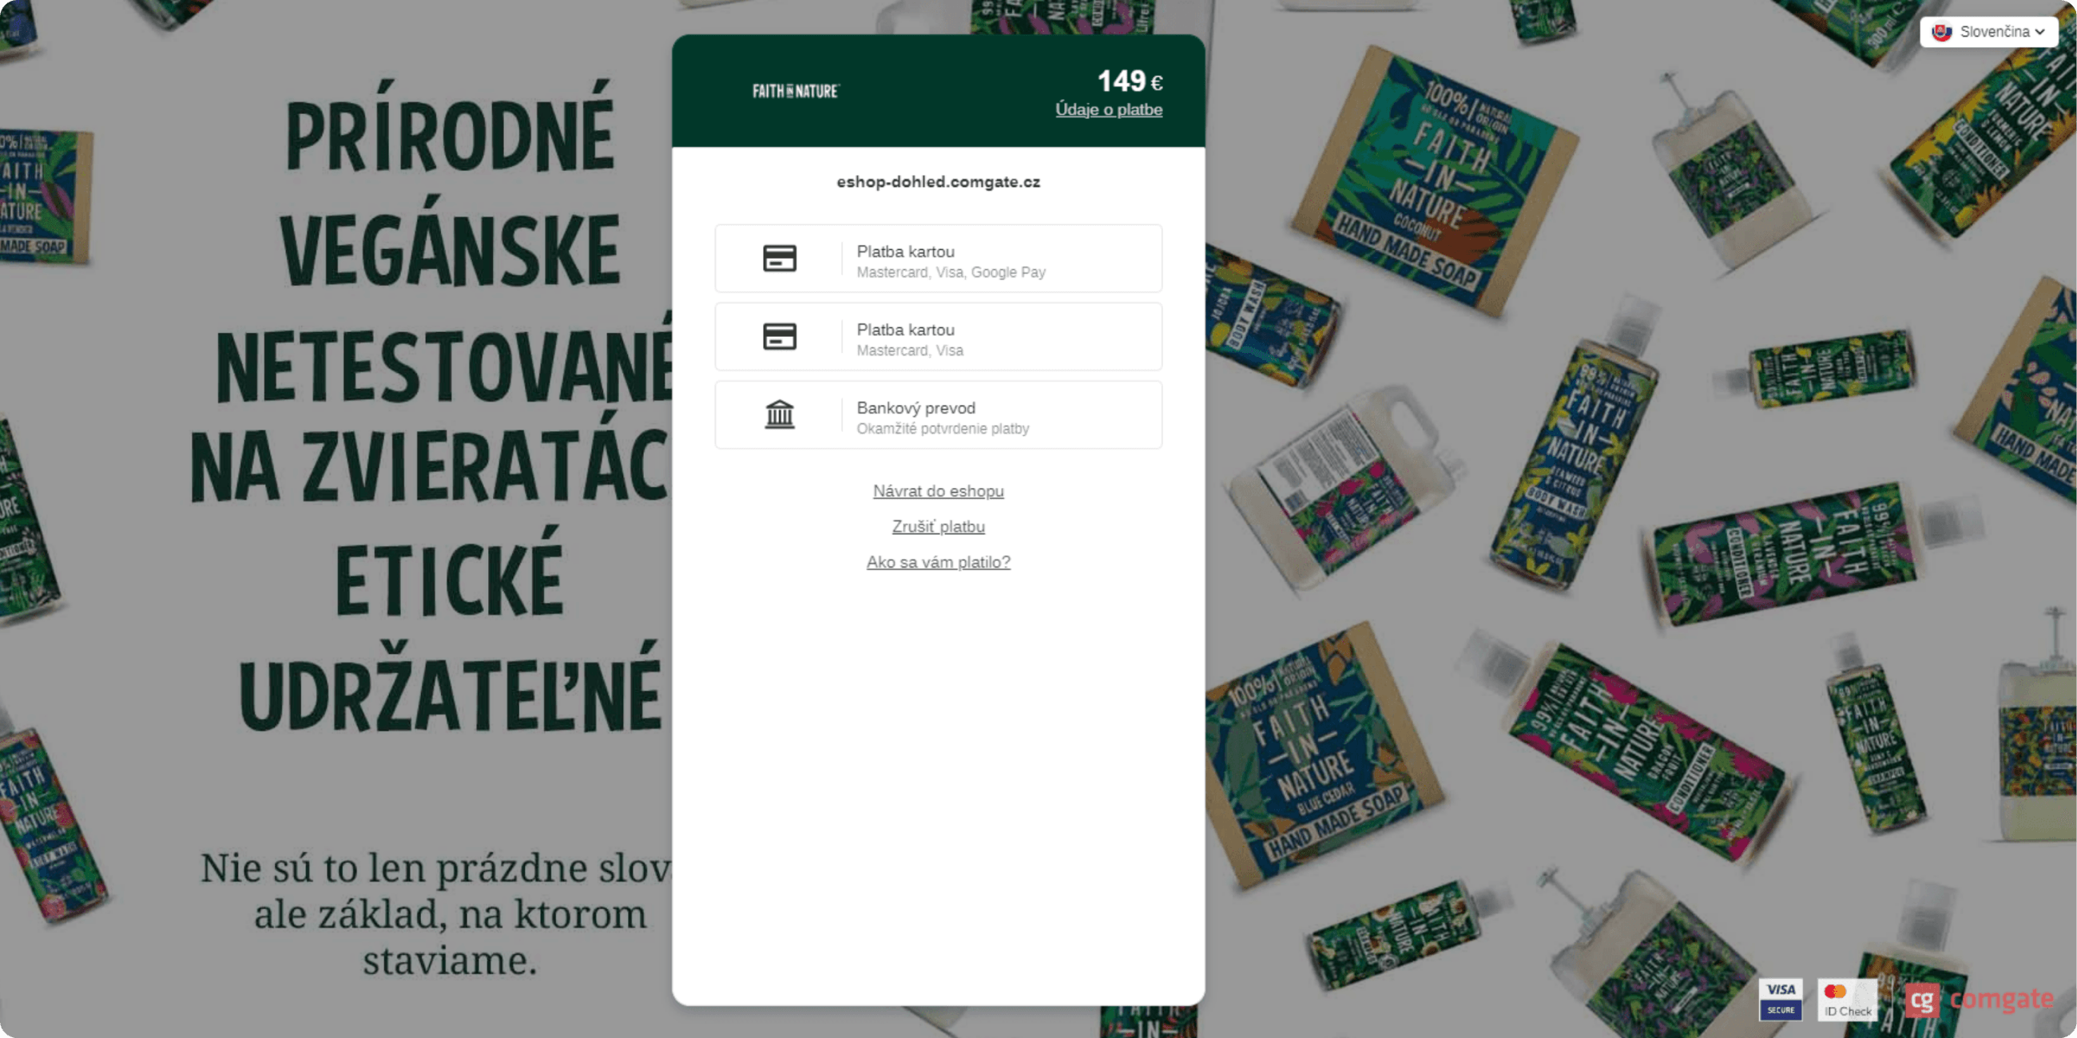Click the Comgate logo
Screen dimensions: 2077x1038
pos(1980,1000)
